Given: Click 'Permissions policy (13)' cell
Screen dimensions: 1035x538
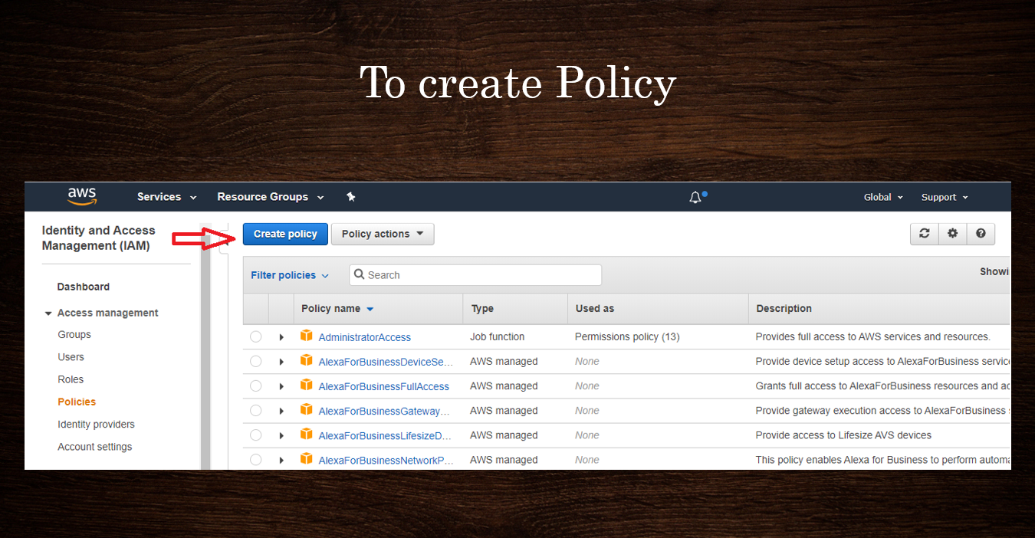Looking at the screenshot, I should click(x=627, y=336).
